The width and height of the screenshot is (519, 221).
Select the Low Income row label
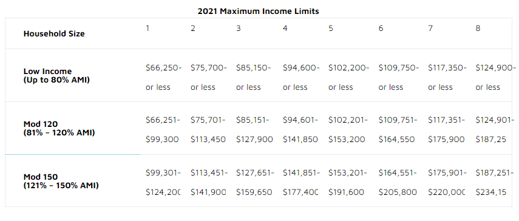(x=56, y=76)
